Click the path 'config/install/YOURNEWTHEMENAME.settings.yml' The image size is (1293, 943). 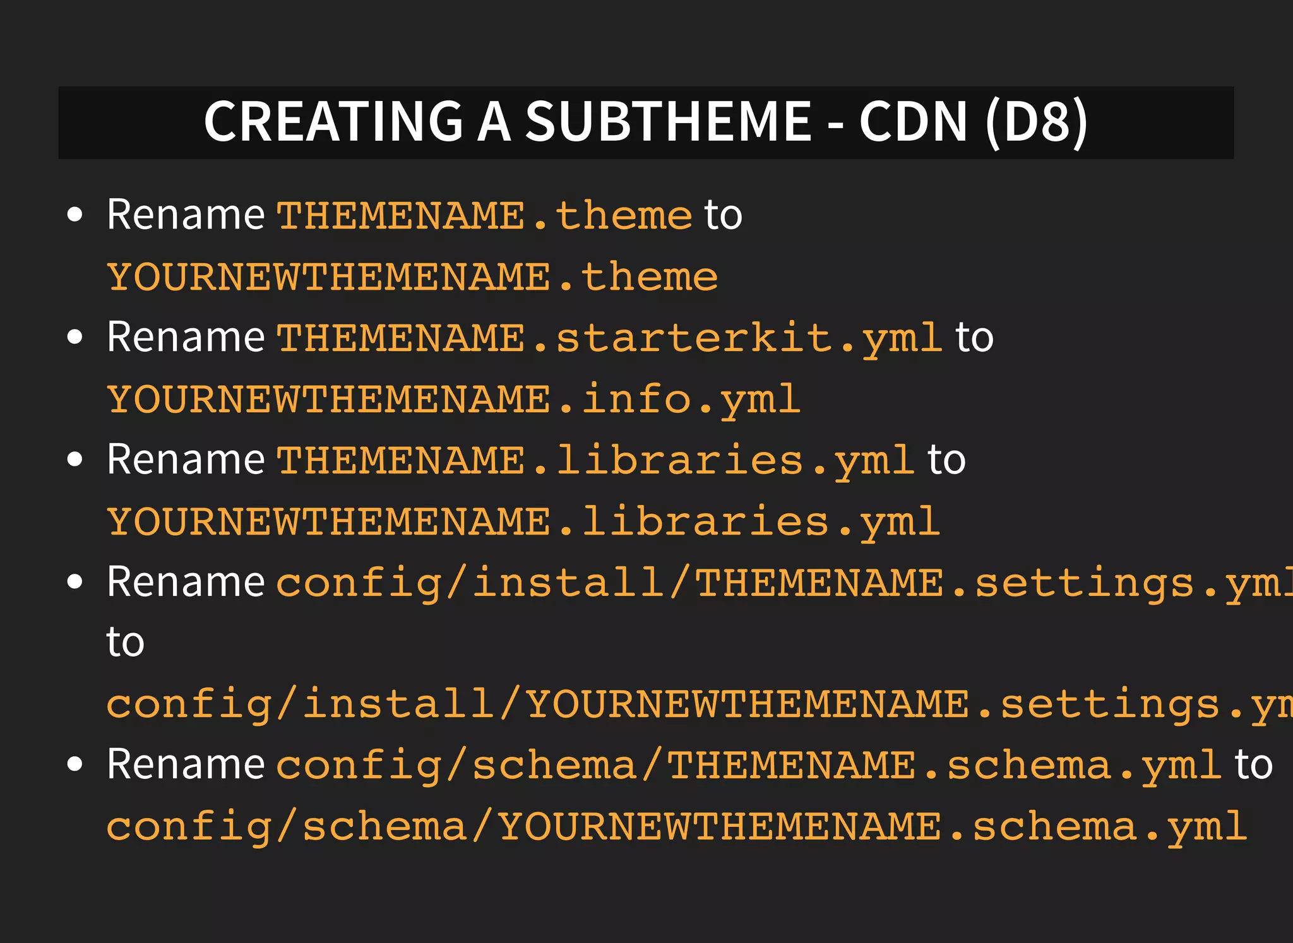point(700,706)
